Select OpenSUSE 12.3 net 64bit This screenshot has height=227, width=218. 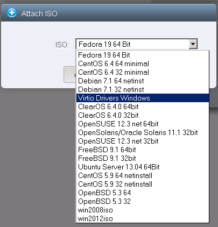point(143,124)
